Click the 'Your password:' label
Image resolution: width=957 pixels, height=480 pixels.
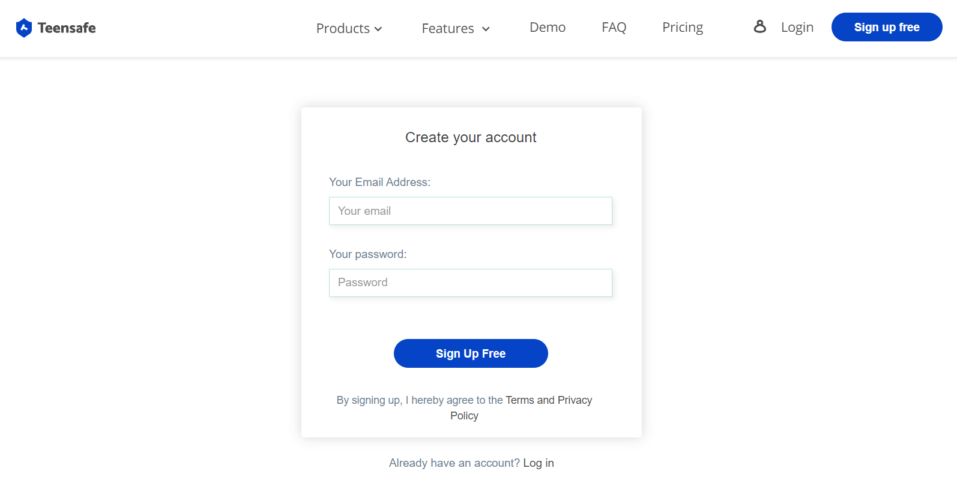367,254
